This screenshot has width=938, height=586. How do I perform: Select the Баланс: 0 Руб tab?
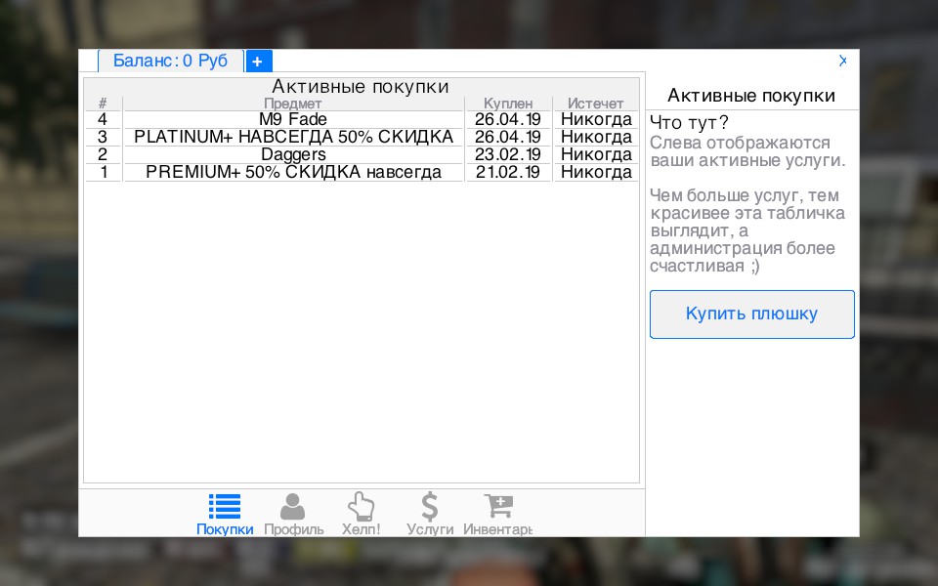point(170,61)
